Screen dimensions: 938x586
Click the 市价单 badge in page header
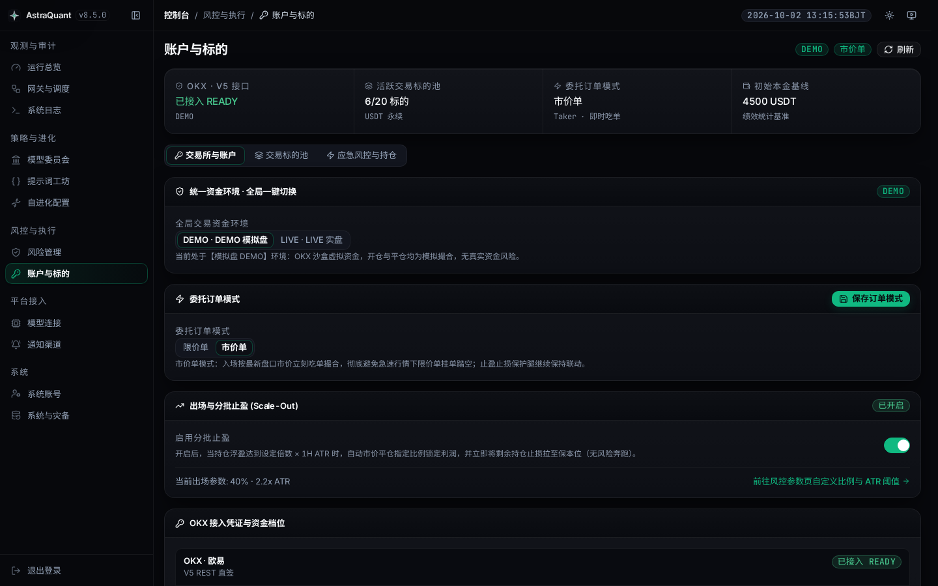[853, 49]
